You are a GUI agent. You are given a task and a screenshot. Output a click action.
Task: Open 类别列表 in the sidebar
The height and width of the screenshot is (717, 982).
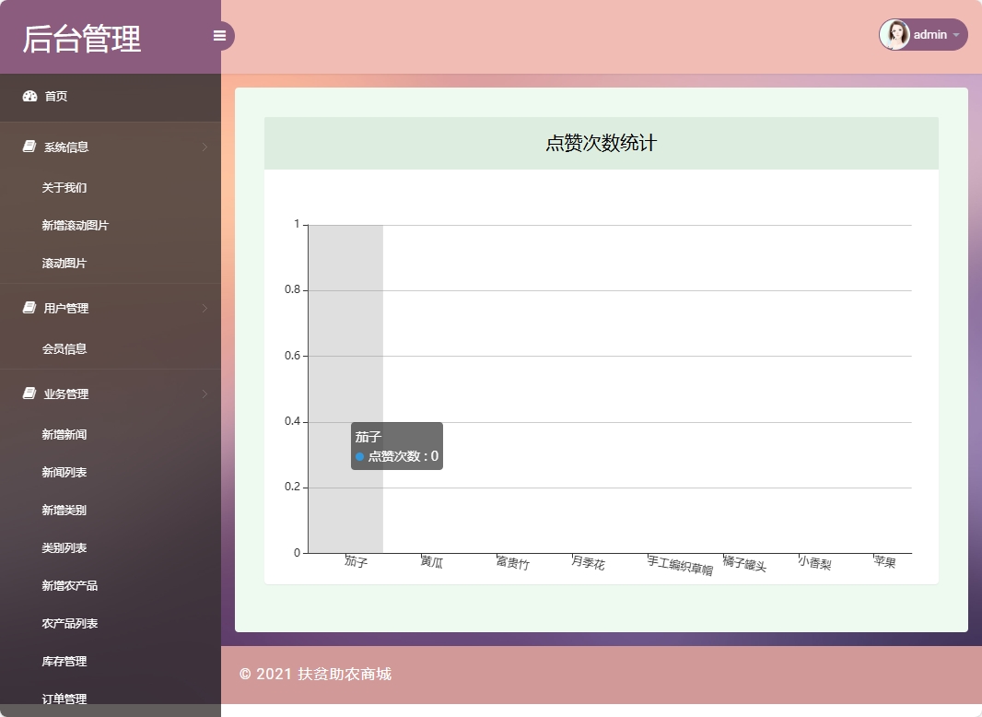[x=64, y=547]
